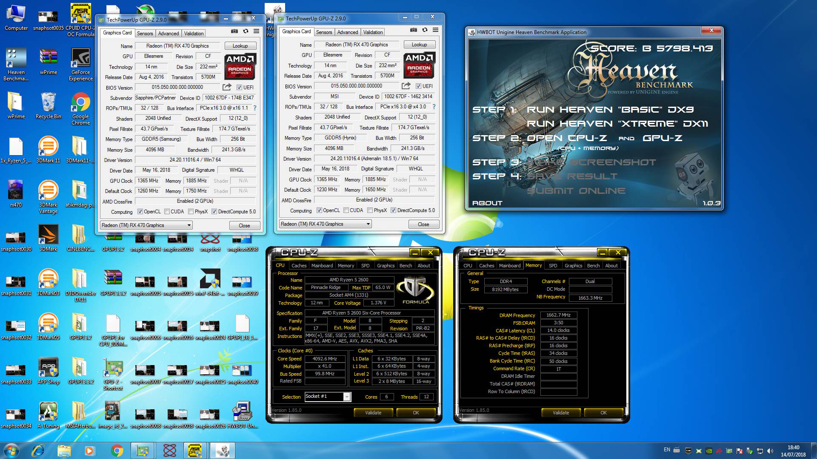This screenshot has width=817, height=459.
Task: Click Lookup button in left GPU-Z window
Action: (240, 46)
